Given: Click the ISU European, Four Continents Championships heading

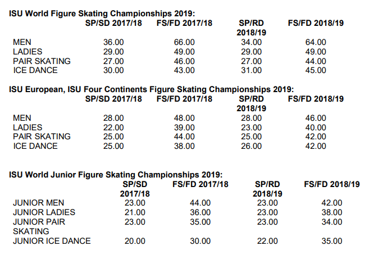Looking at the screenshot, I should (x=152, y=89).
